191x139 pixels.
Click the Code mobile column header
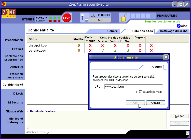(90, 39)
